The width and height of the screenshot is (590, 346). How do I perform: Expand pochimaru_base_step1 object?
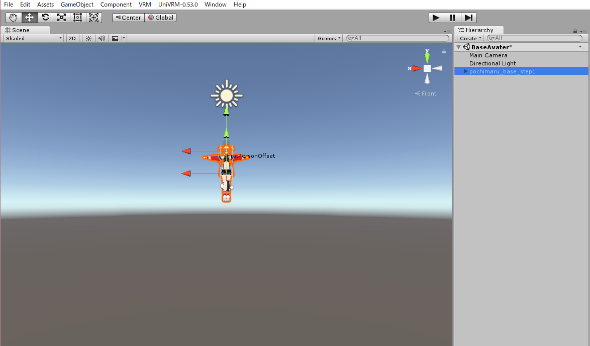[465, 71]
